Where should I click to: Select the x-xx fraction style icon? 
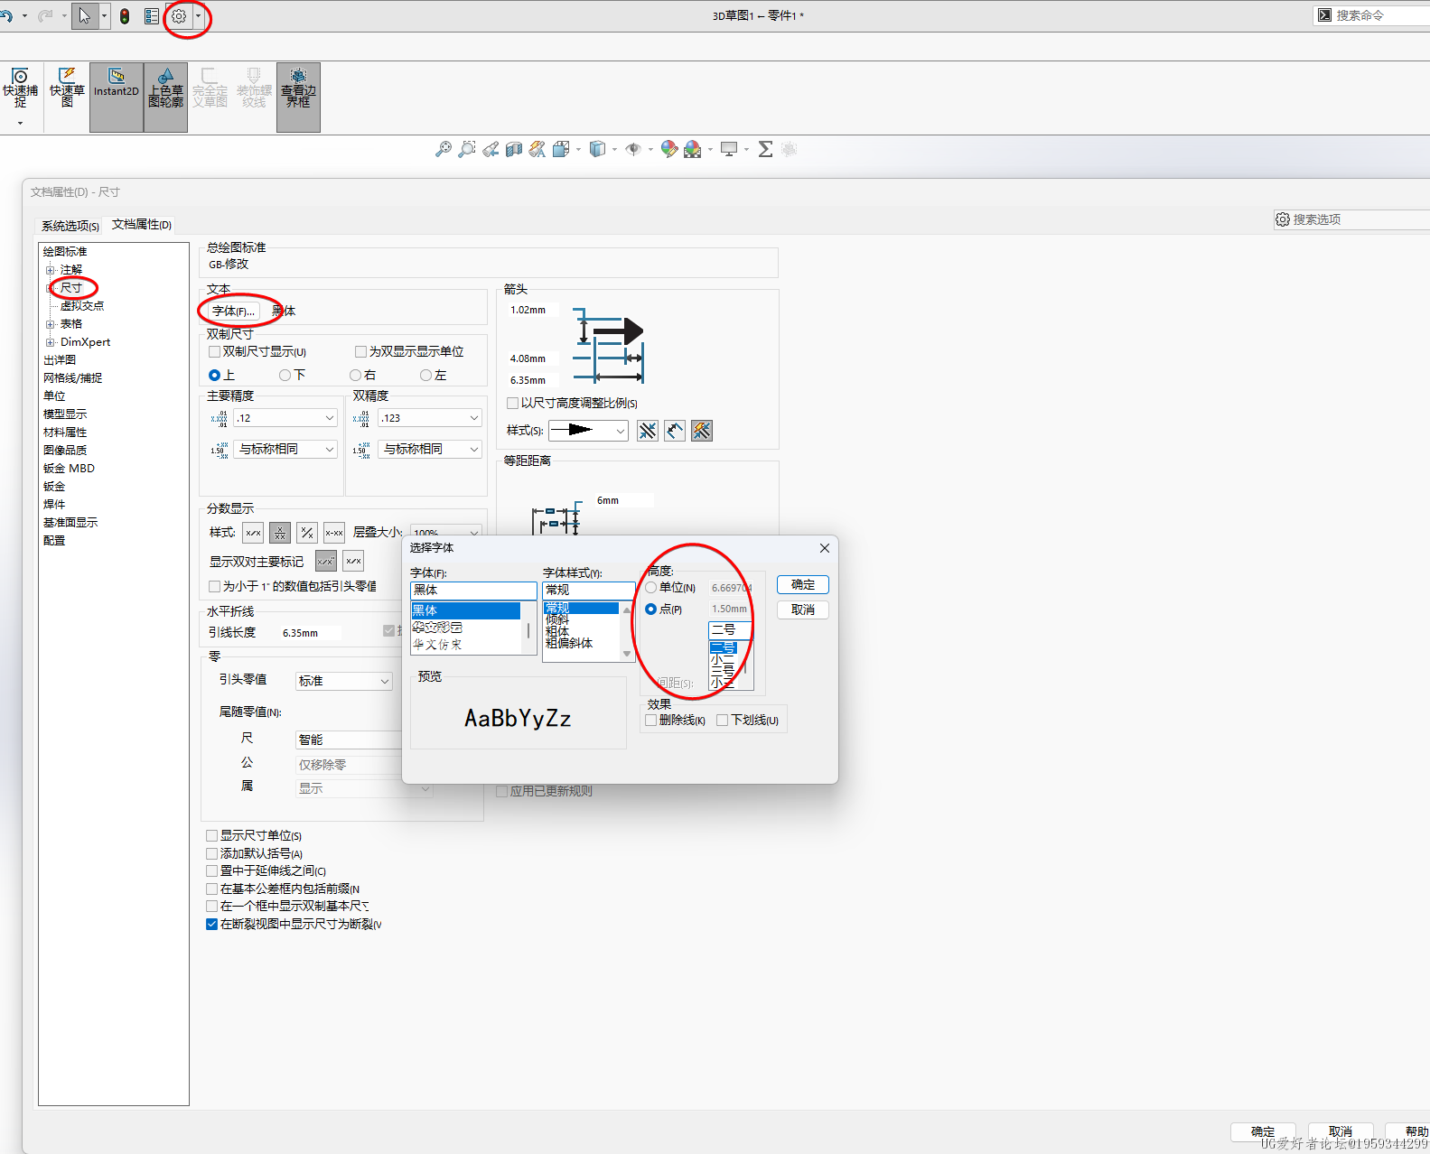point(334,533)
